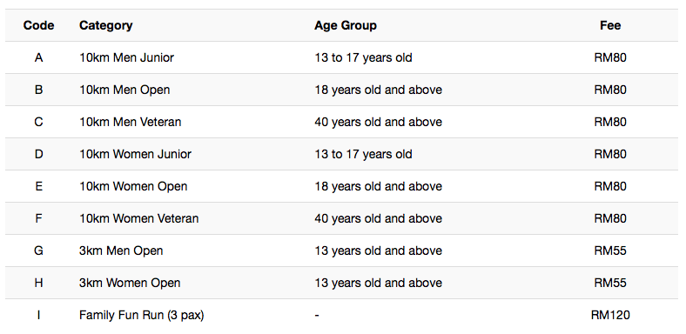The width and height of the screenshot is (686, 334).
Task: Select 10km Women Junior category text
Action: 135,154
